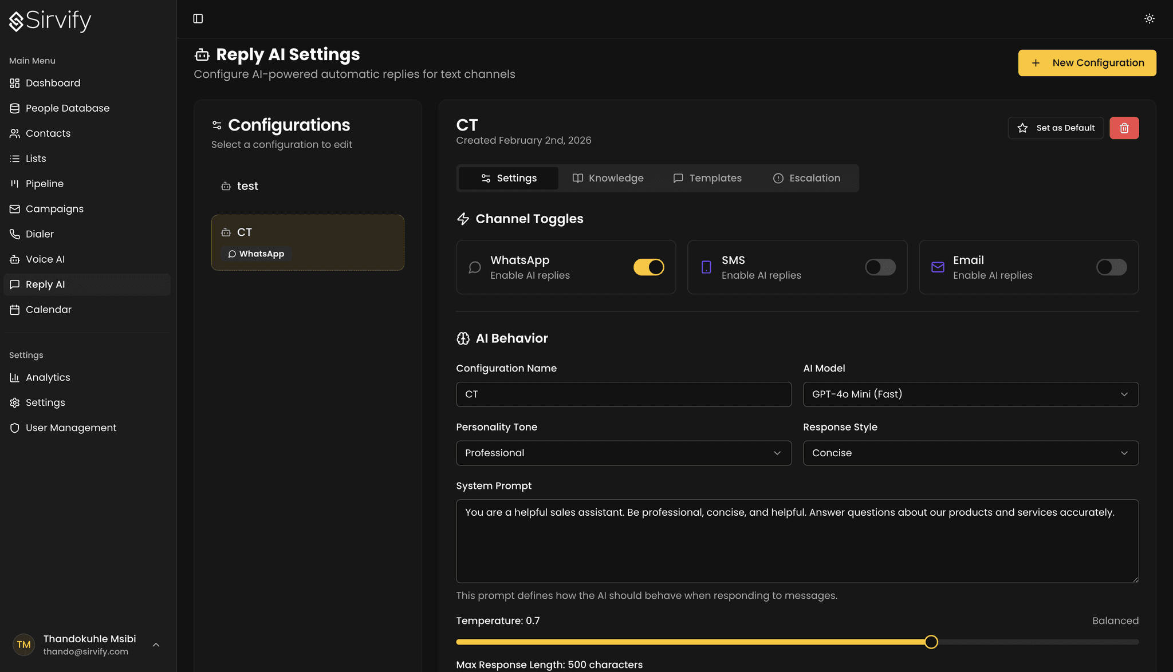Enable SMS AI replies toggle
1173x672 pixels.
880,267
